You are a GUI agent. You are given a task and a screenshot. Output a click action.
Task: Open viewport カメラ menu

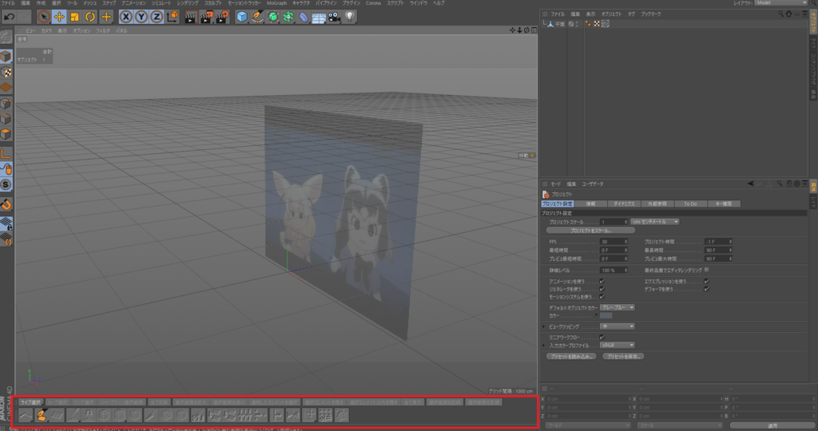click(x=46, y=31)
